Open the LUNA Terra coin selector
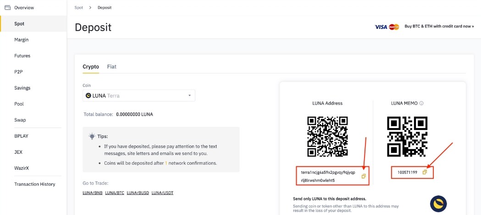Viewport: 481px width, 215px height. coord(139,96)
